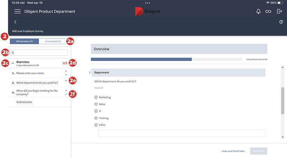Open the help question mark icon
This screenshot has width=287, height=158.
(x=281, y=22)
